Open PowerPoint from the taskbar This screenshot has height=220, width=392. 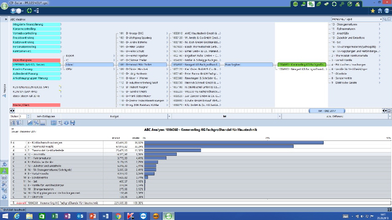point(93,216)
